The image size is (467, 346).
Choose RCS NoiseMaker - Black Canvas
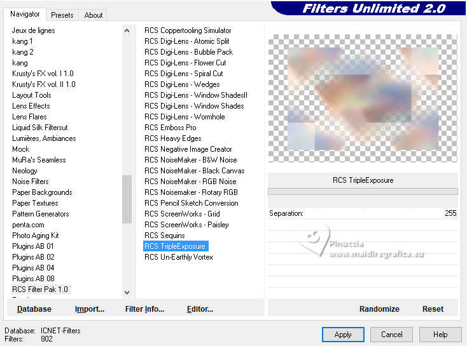click(194, 171)
